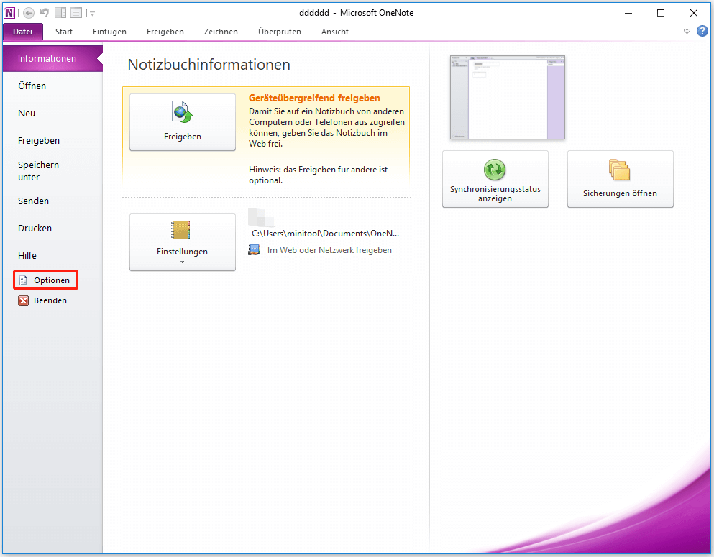This screenshot has height=557, width=714.
Task: Click the OneNote app icon in title bar
Action: [x=9, y=13]
